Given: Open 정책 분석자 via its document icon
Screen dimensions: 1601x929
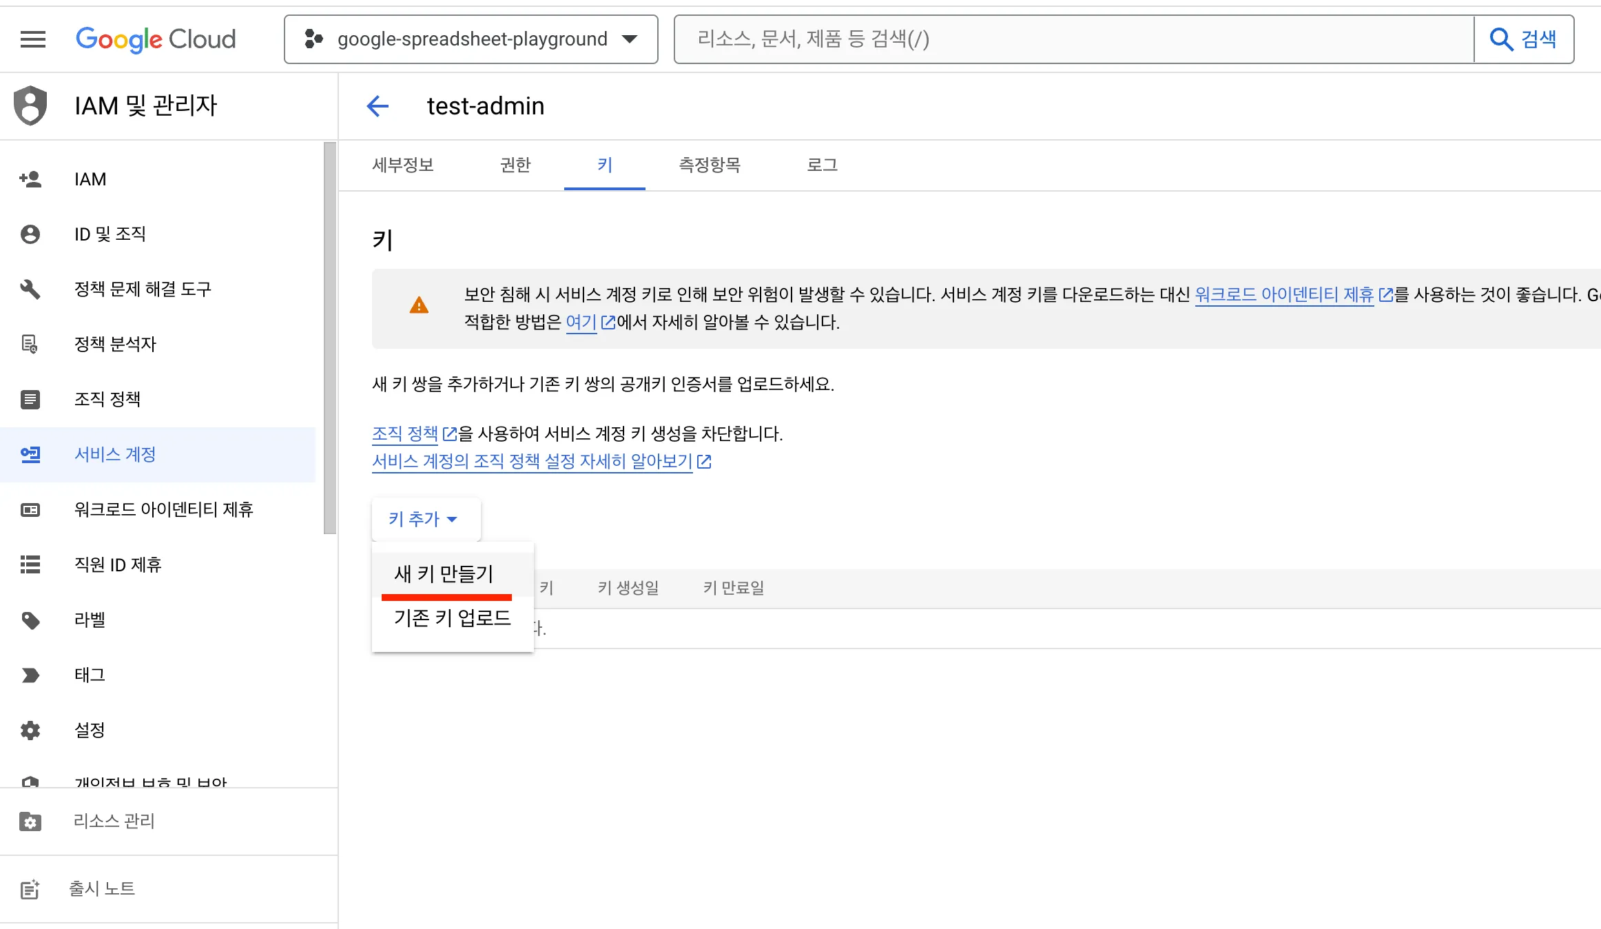Looking at the screenshot, I should tap(30, 345).
